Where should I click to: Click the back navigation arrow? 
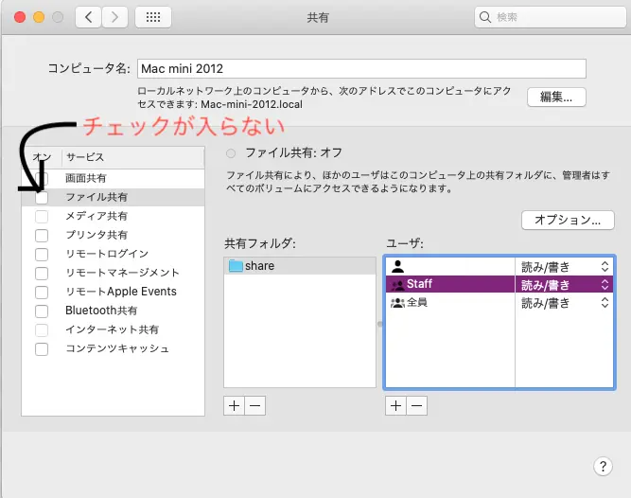pyautogui.click(x=88, y=17)
